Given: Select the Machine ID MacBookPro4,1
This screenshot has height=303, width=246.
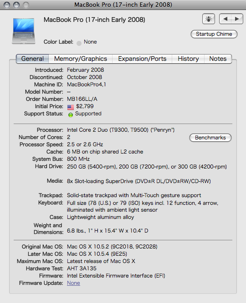Looking at the screenshot, I should pos(87,84).
